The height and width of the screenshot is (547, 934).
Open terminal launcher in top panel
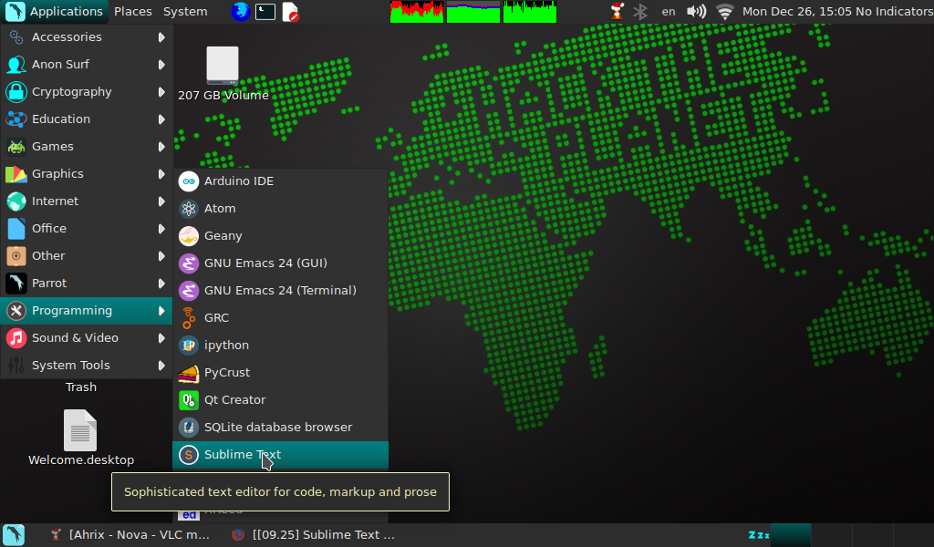tap(265, 11)
